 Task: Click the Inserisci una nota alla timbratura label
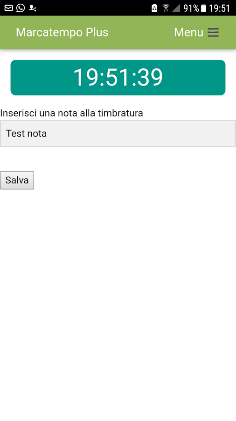tap(71, 113)
